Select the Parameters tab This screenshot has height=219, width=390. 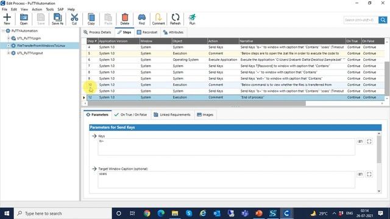(x=97, y=115)
